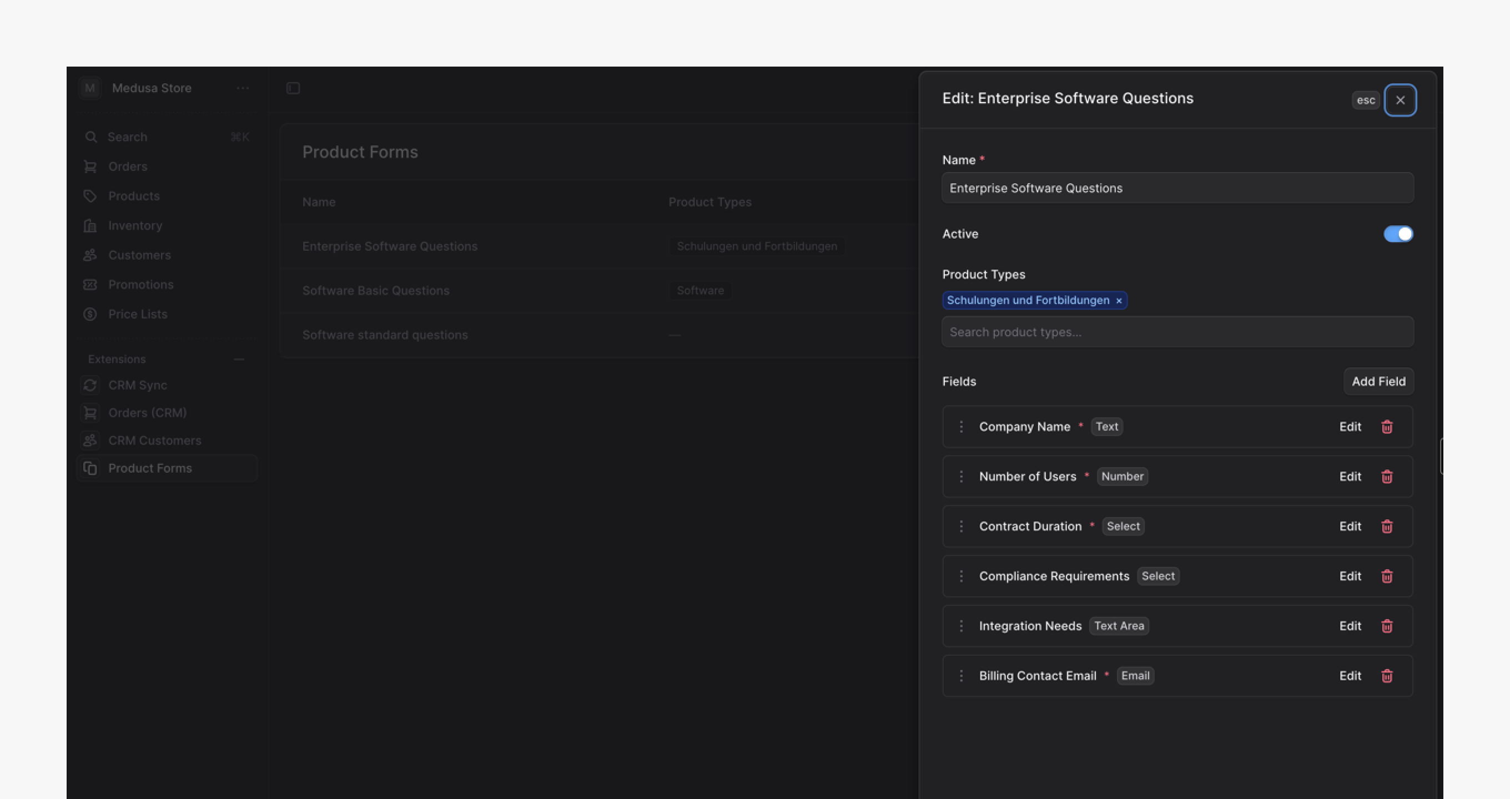
Task: Open Software standard questions row
Action: [x=599, y=335]
